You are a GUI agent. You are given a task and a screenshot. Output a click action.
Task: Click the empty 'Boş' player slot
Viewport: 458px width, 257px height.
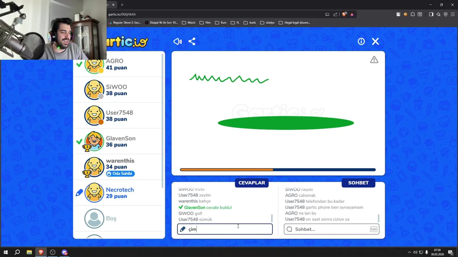tap(119, 218)
